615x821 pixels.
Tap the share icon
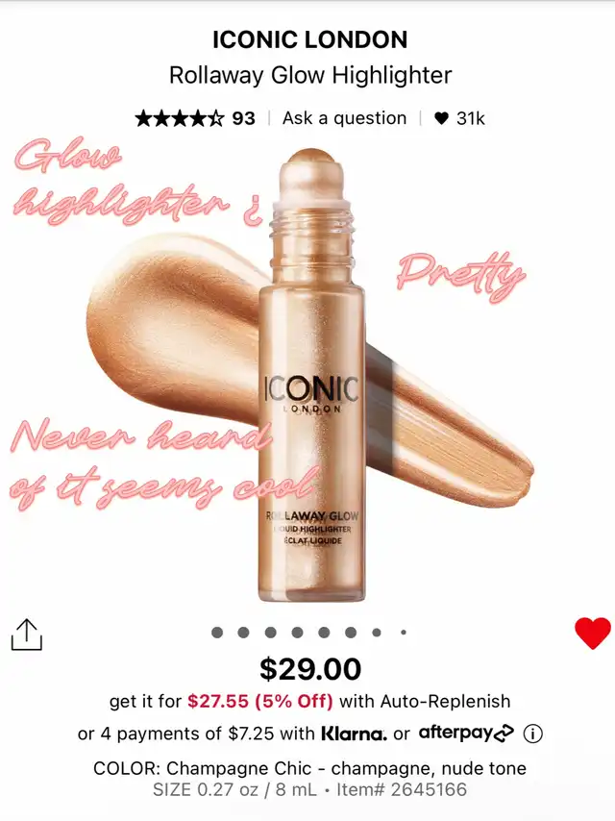pos(27,634)
